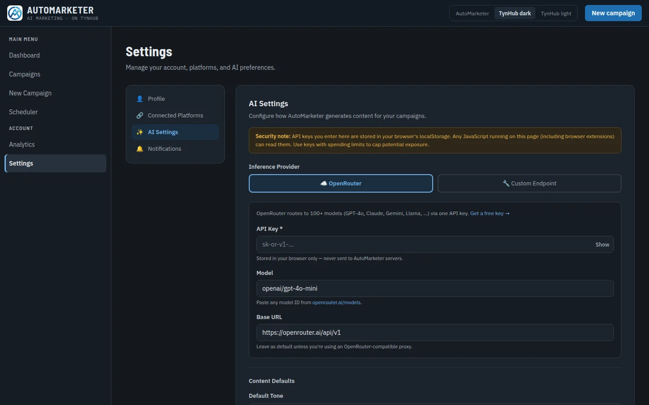
Task: Switch theme to TynHub dark
Action: 515,13
